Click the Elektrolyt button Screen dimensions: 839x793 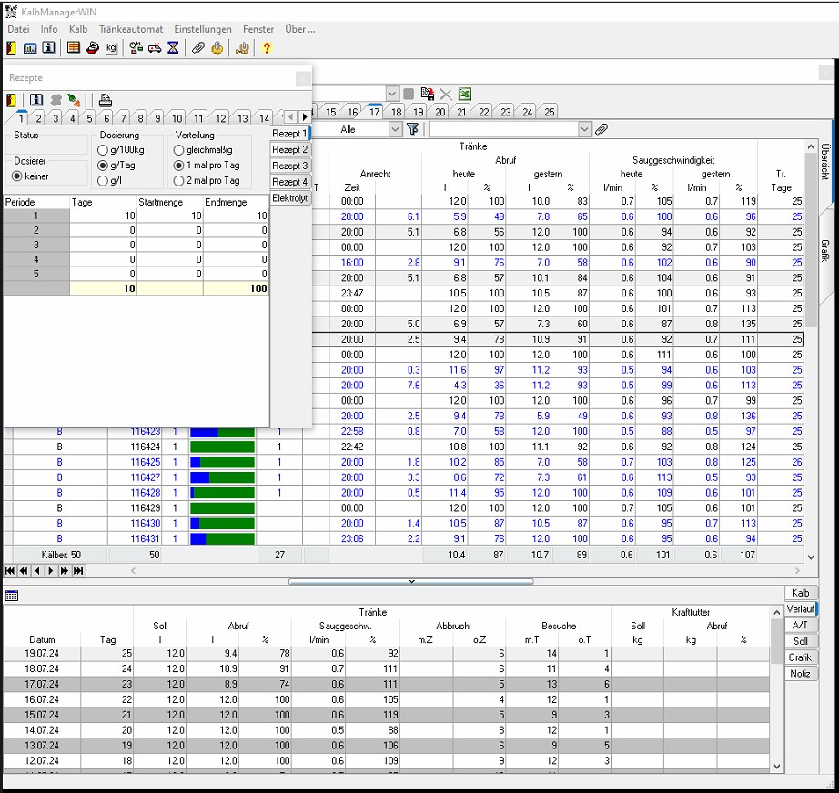point(290,198)
